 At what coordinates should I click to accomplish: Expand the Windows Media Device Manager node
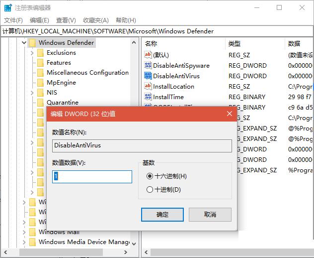[24, 242]
